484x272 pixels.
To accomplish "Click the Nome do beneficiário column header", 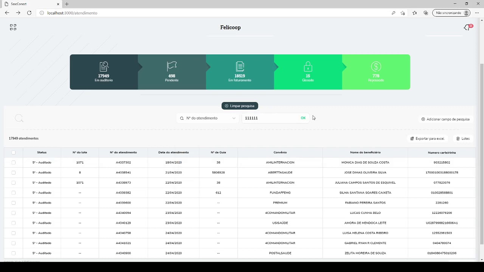I will pyautogui.click(x=365, y=153).
